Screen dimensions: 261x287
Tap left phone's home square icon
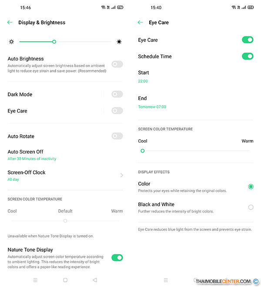[x=65, y=280]
